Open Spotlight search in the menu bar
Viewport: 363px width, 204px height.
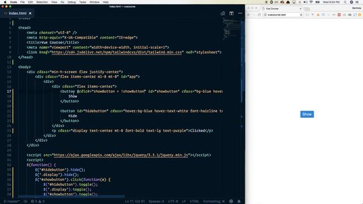[345, 2]
